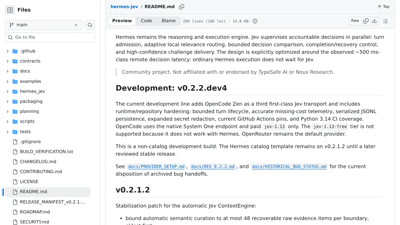Click the 'Files' panel title
This screenshot has width=400, height=225.
click(24, 10)
